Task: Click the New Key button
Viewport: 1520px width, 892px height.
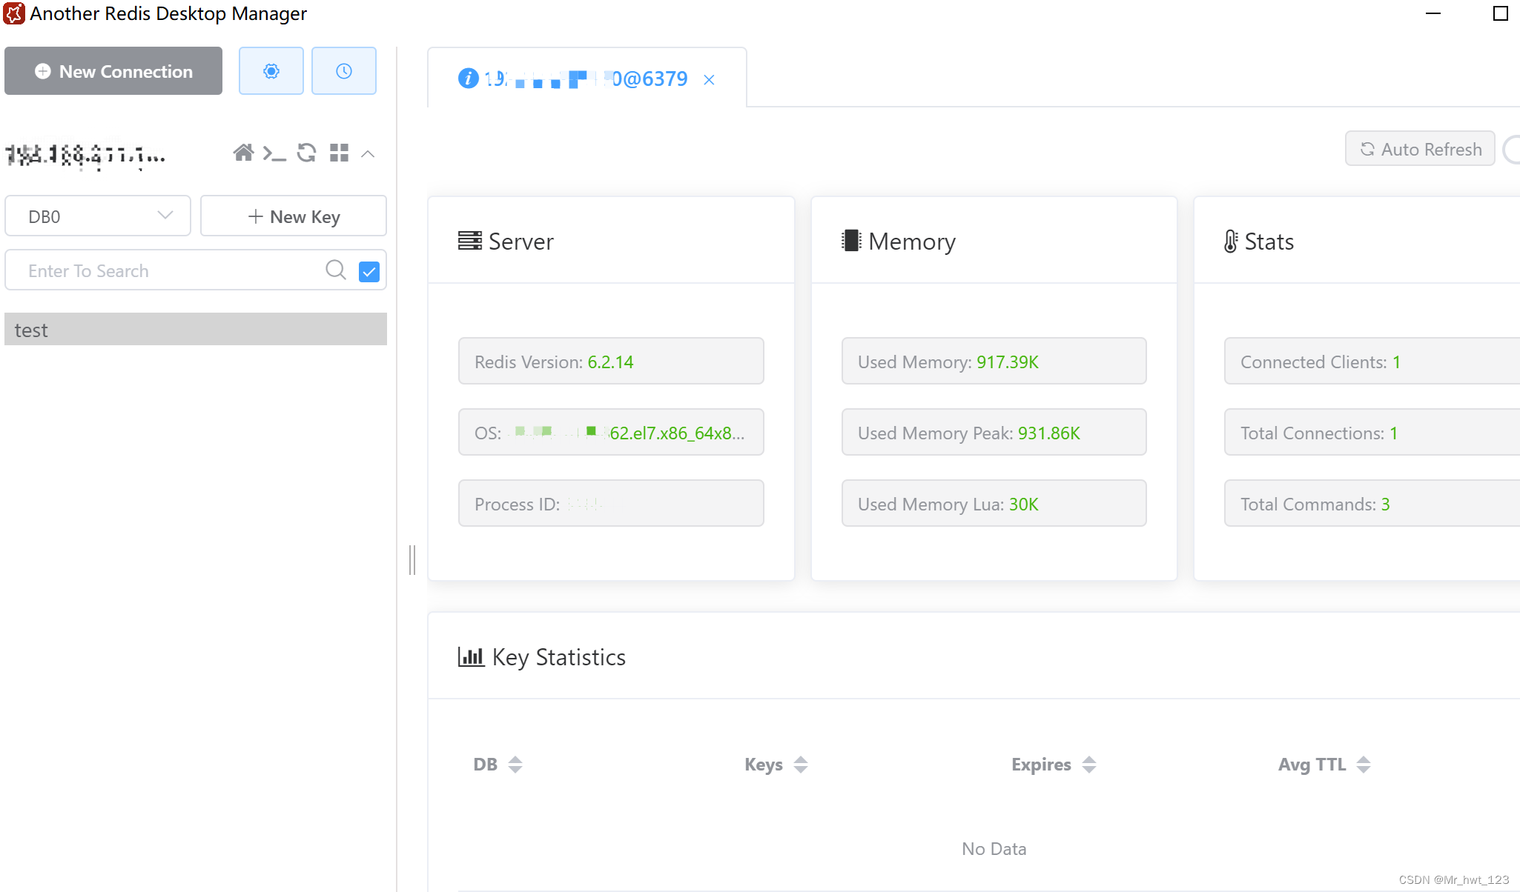Action: (294, 216)
